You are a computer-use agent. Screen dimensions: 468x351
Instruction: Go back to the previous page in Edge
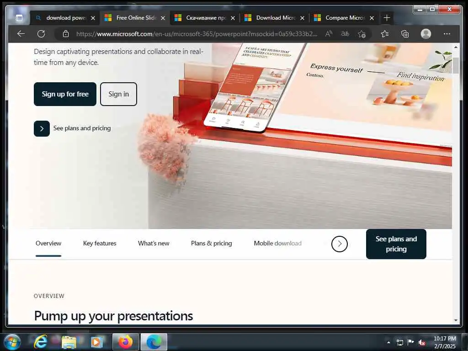pos(21,34)
